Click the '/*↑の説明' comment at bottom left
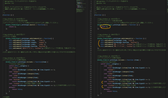 (6, 97)
